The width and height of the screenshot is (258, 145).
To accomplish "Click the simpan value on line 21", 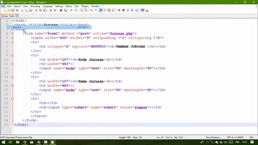I will [141, 108].
